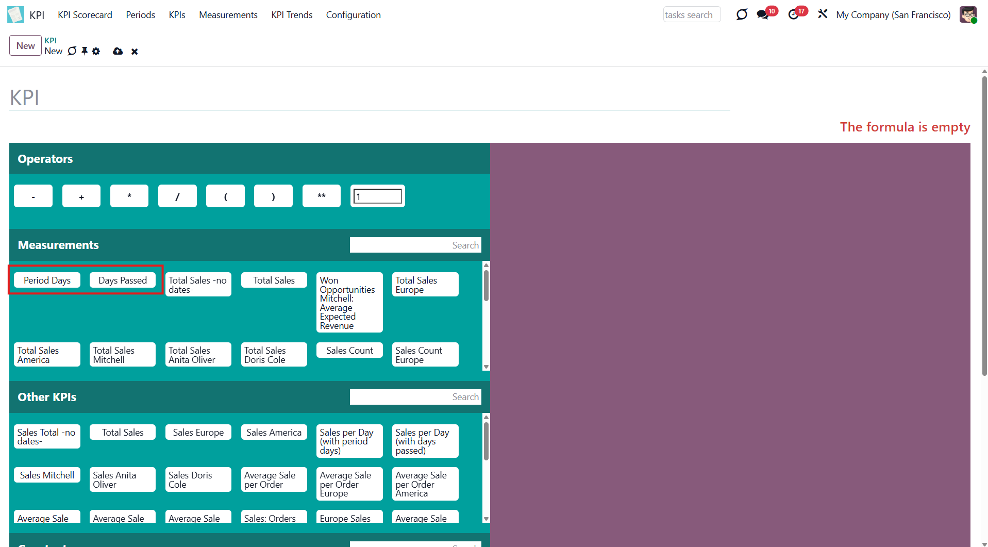Open the conversations icon with badge 10
Image resolution: width=988 pixels, height=547 pixels.
(763, 14)
